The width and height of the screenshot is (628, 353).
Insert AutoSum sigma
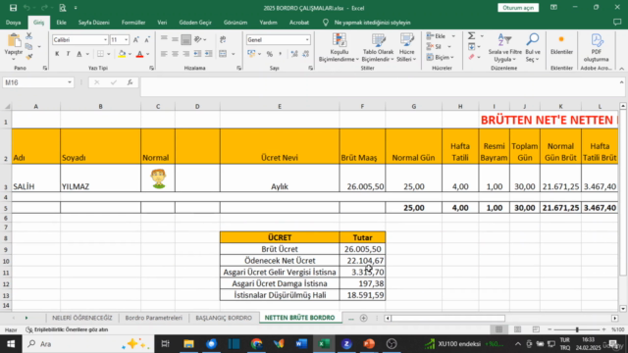click(472, 36)
